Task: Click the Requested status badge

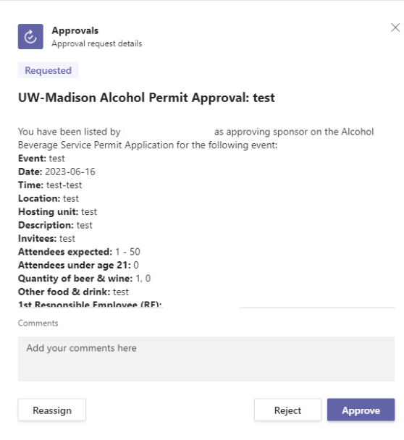Action: (48, 70)
